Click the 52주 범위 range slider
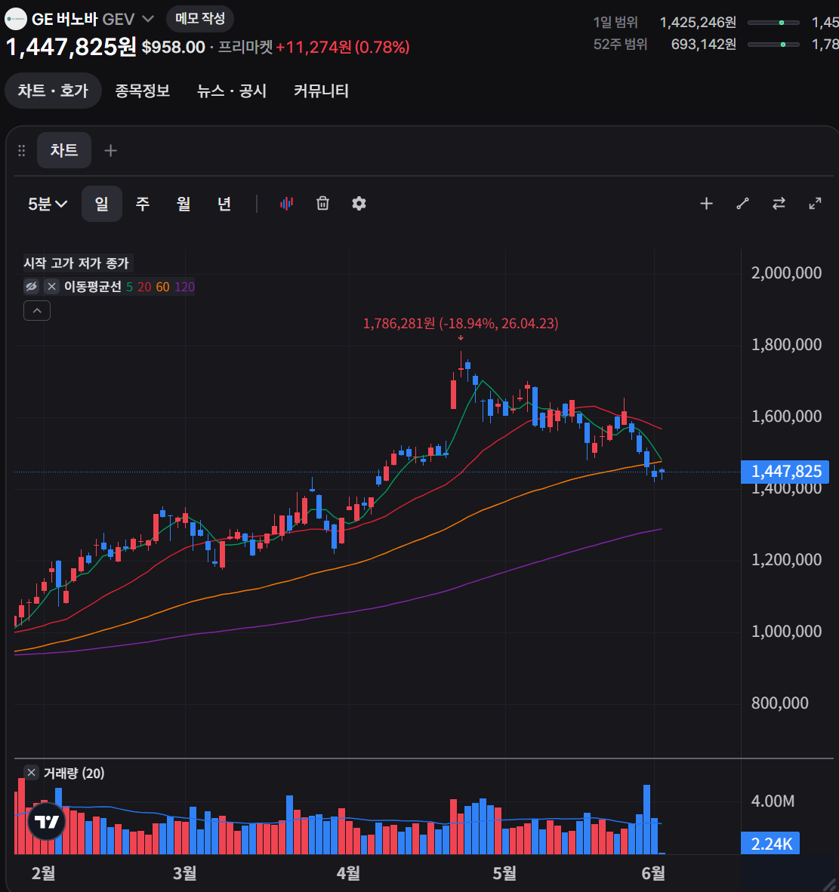Image resolution: width=839 pixels, height=892 pixels. click(x=773, y=44)
